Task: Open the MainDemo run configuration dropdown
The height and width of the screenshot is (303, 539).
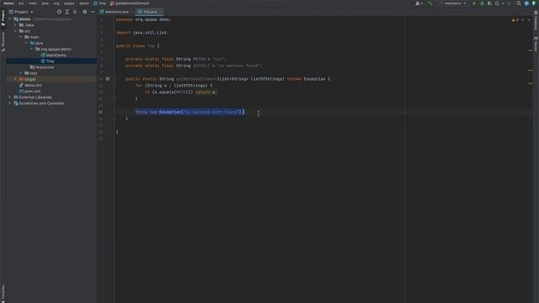Action: pos(453,3)
